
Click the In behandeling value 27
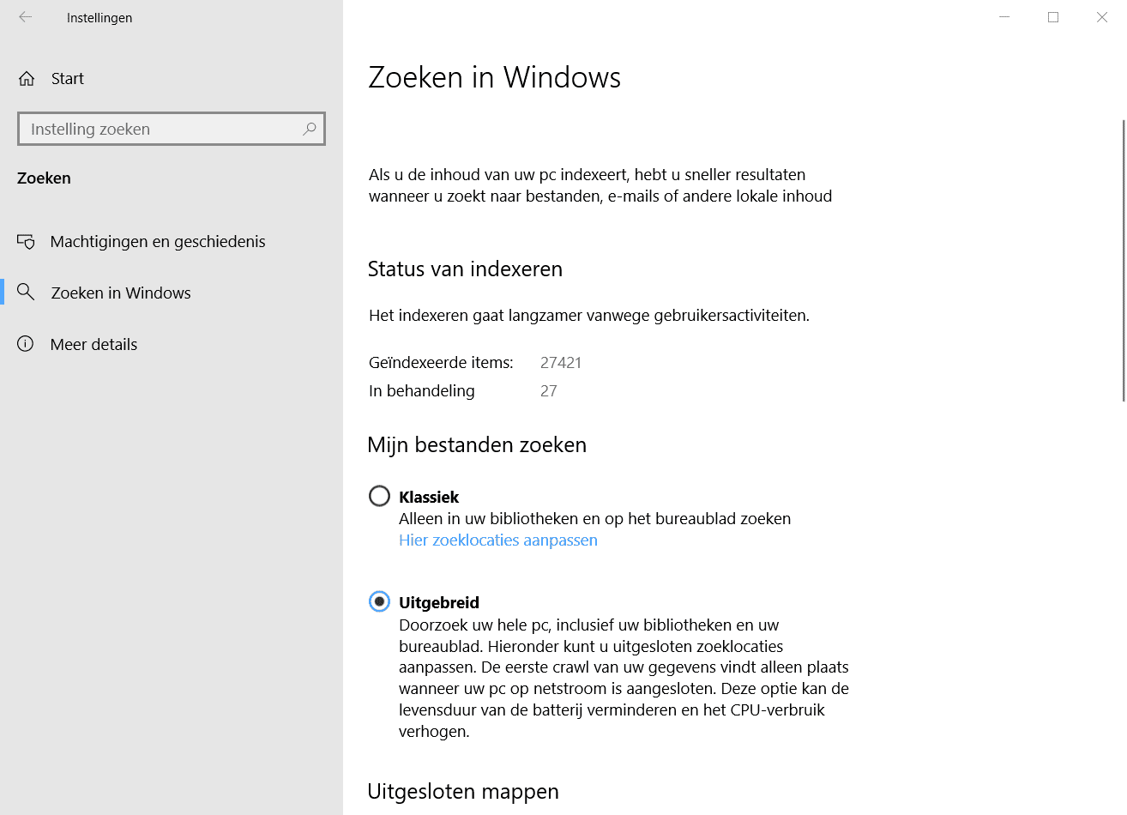549,391
